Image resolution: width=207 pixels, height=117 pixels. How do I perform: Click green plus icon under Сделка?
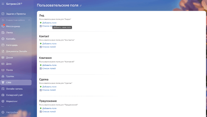[x=41, y=87]
